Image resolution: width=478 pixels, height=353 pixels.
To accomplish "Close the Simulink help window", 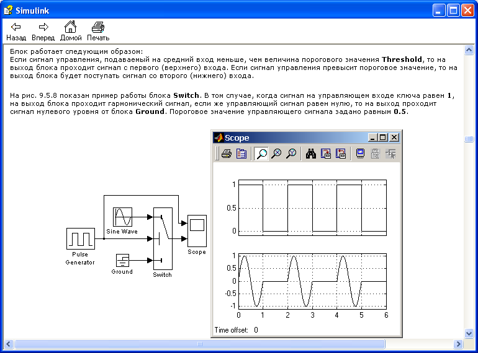I will tap(467, 11).
